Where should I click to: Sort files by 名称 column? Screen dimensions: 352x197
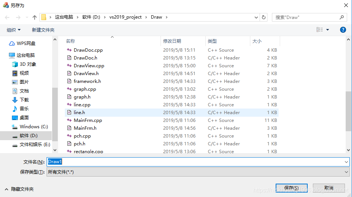[x=70, y=41]
